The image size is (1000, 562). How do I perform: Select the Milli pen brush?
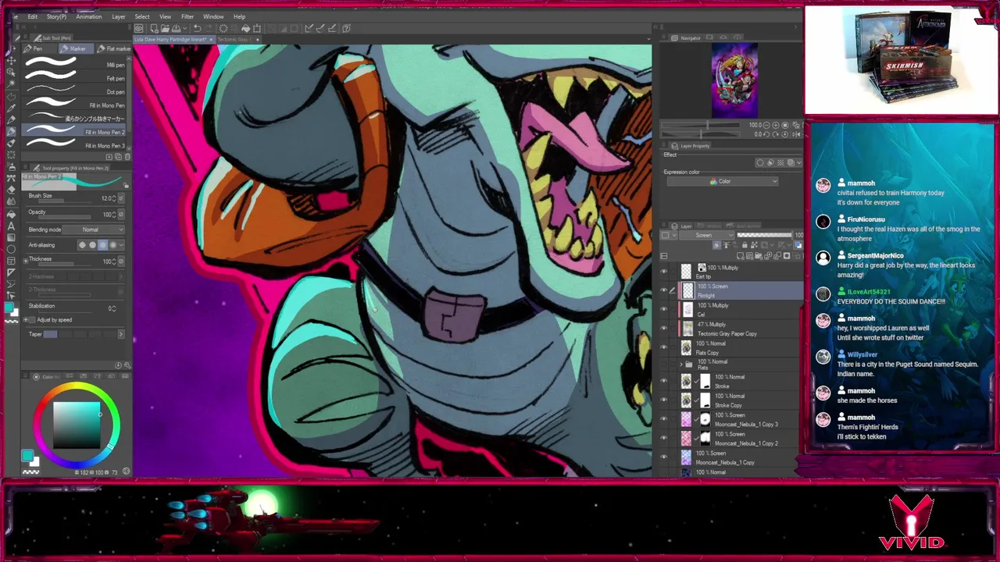[75, 65]
